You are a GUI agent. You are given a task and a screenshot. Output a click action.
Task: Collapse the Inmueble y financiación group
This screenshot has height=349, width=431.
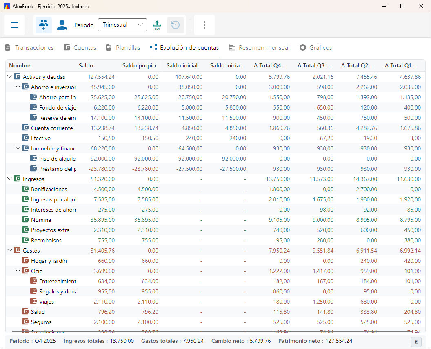click(18, 148)
